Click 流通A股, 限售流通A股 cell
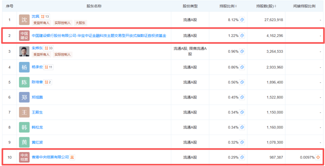325x166 pixels. 190,51
